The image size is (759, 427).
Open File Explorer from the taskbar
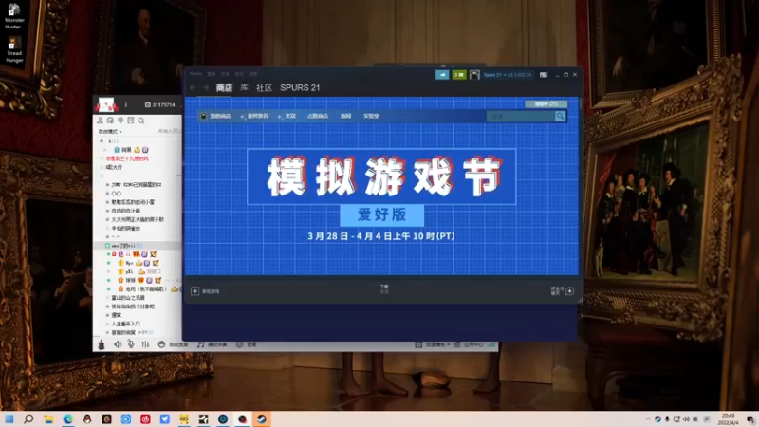click(48, 418)
